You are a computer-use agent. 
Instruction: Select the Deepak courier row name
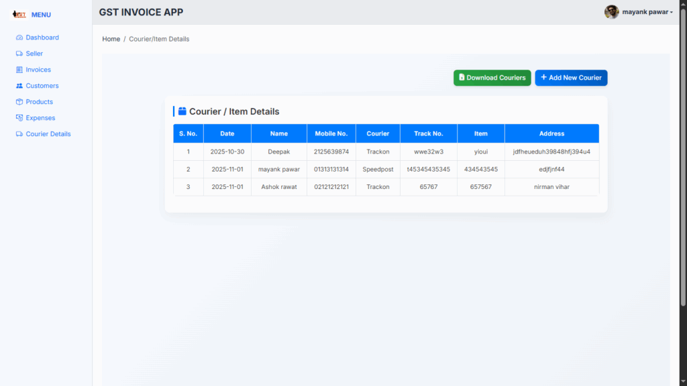coord(278,151)
